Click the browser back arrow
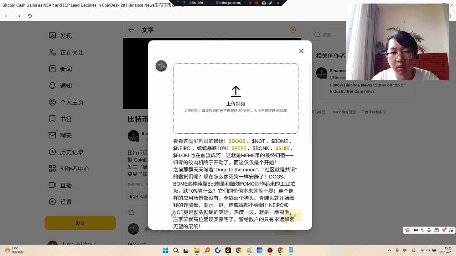456x256 pixels. pos(7,16)
